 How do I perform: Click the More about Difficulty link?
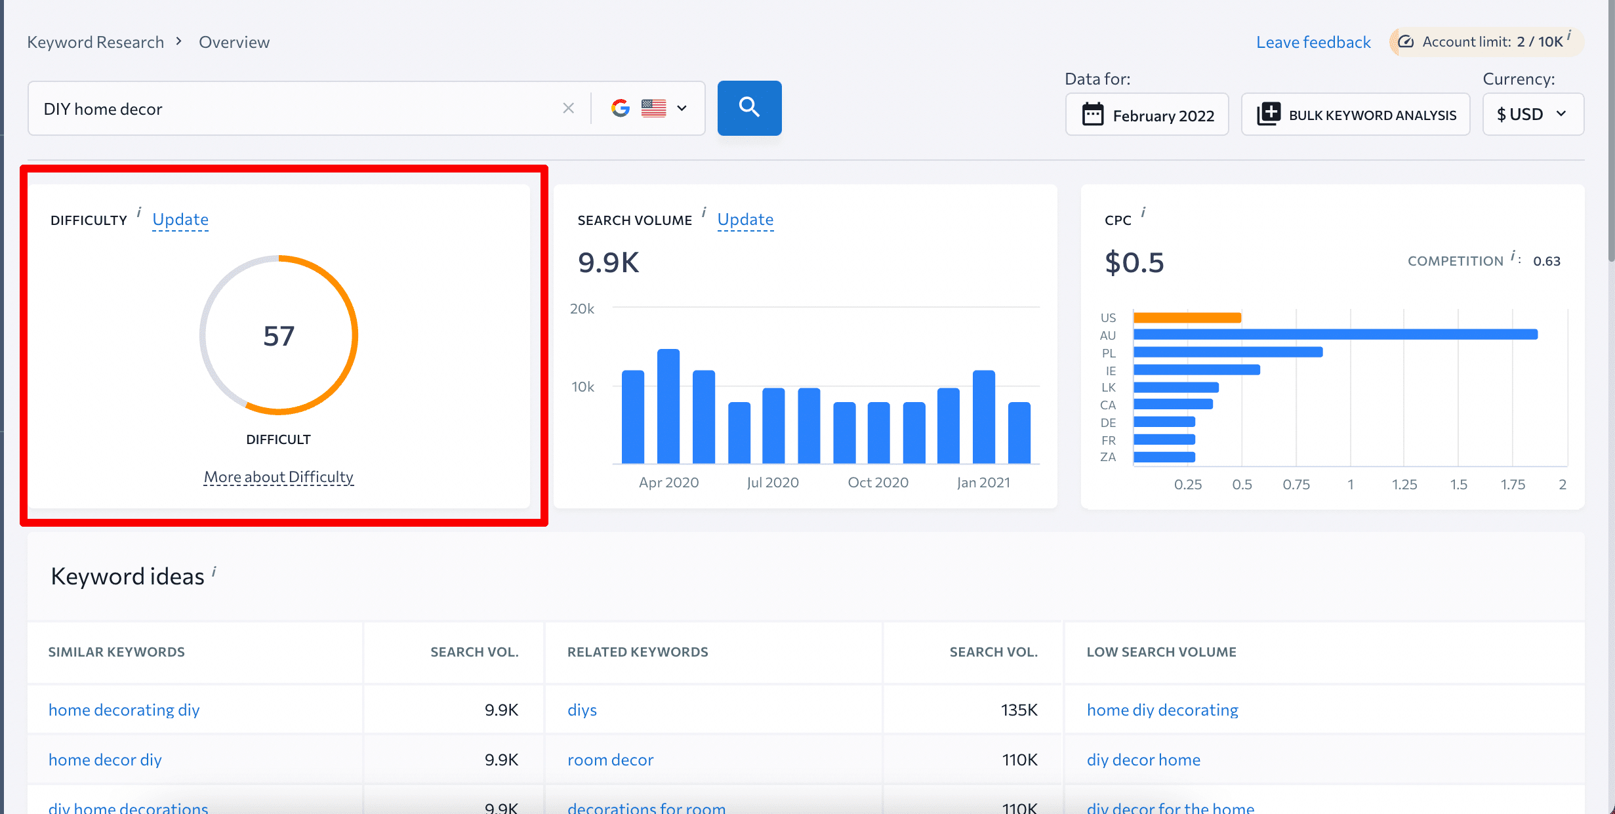point(278,477)
